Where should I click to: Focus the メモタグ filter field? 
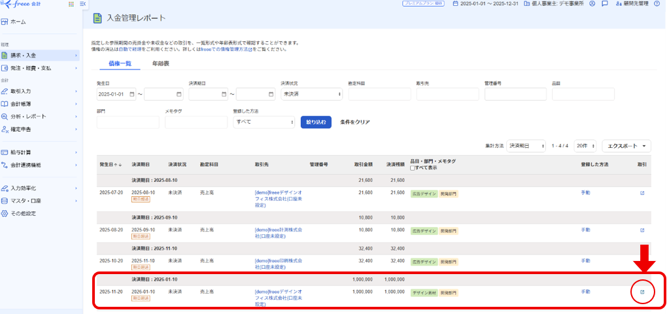tap(196, 122)
